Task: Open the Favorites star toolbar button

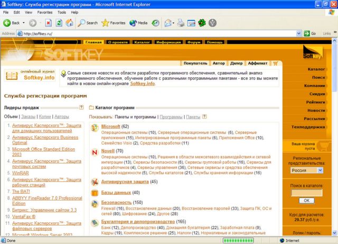Action: (x=114, y=23)
